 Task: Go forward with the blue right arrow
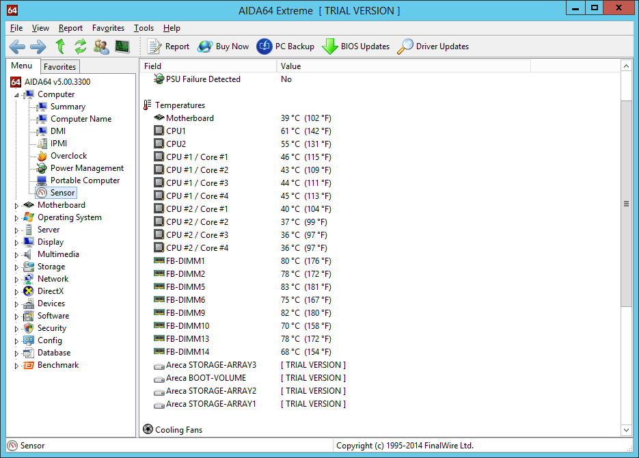[38, 46]
